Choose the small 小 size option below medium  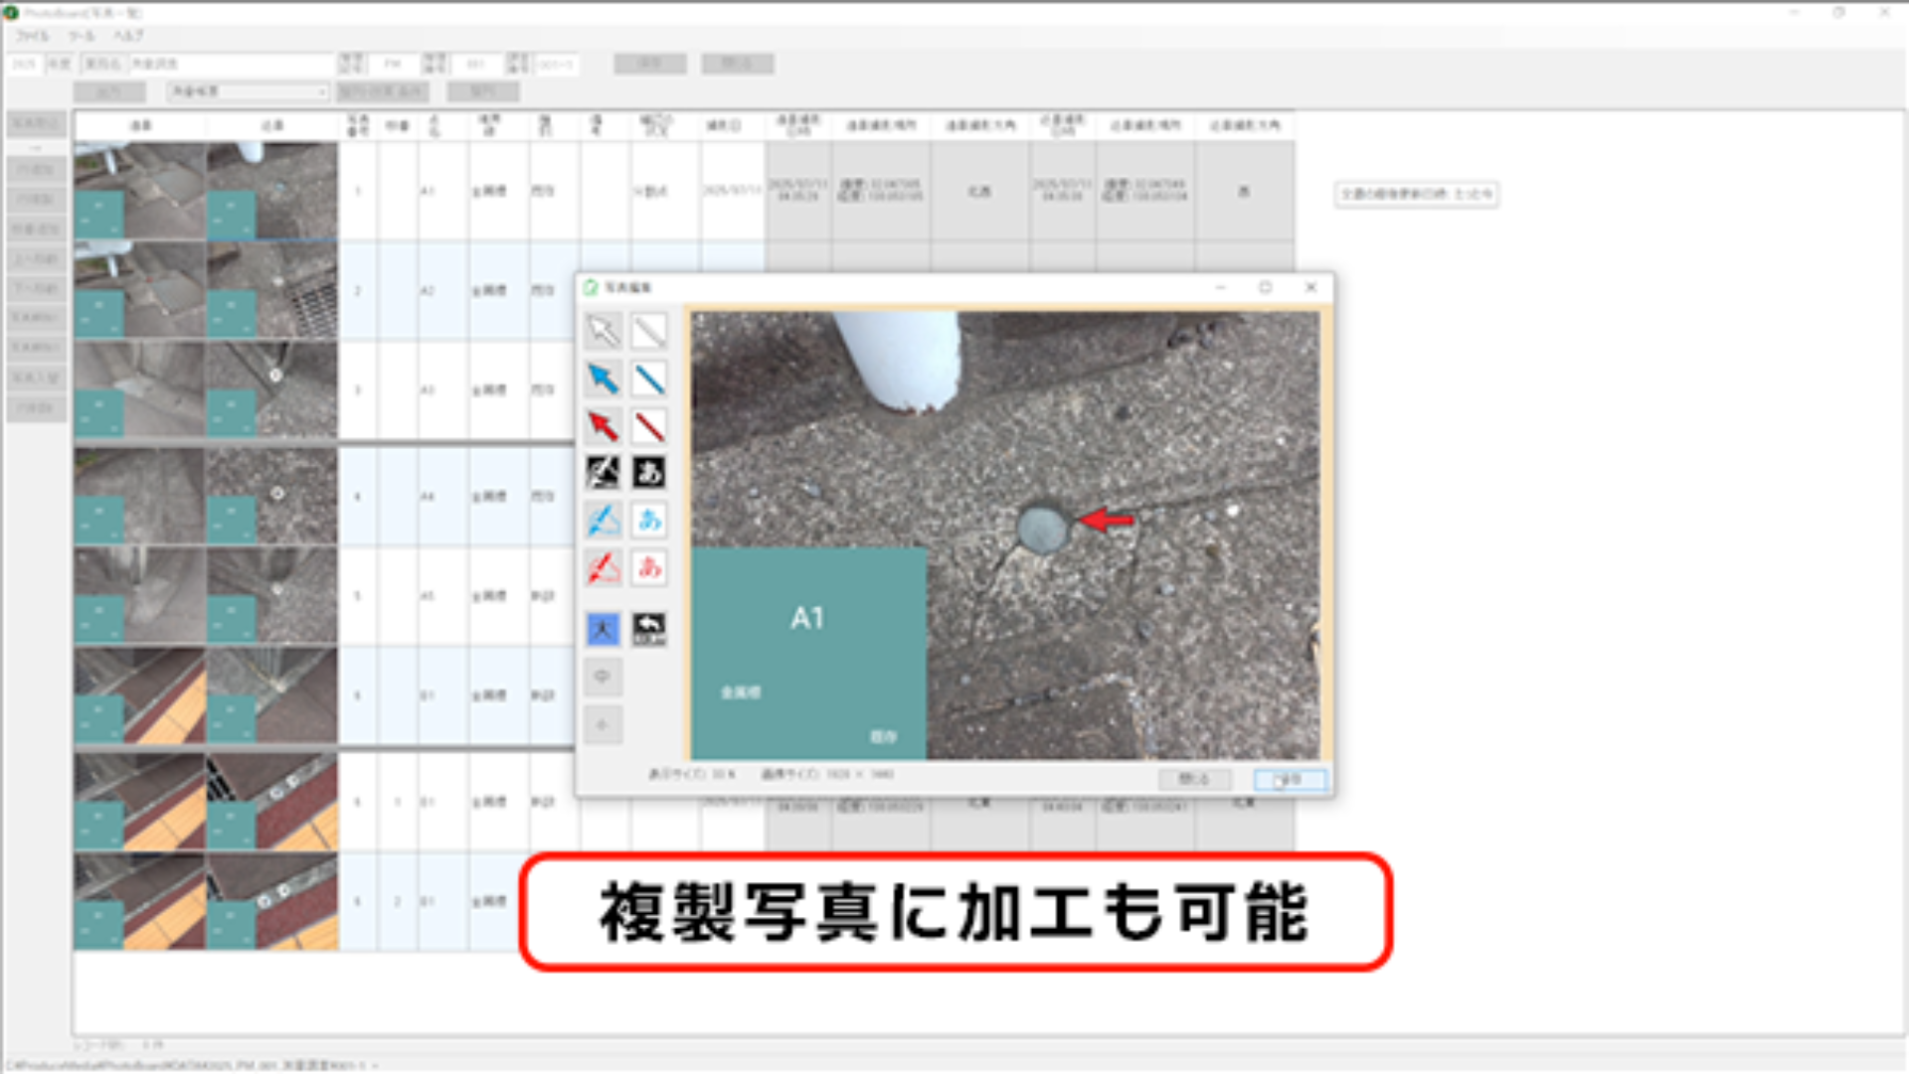point(603,725)
